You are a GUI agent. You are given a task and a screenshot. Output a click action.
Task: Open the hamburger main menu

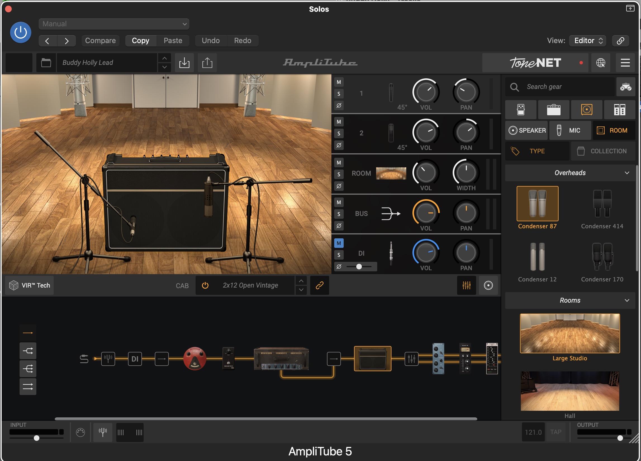click(x=625, y=63)
